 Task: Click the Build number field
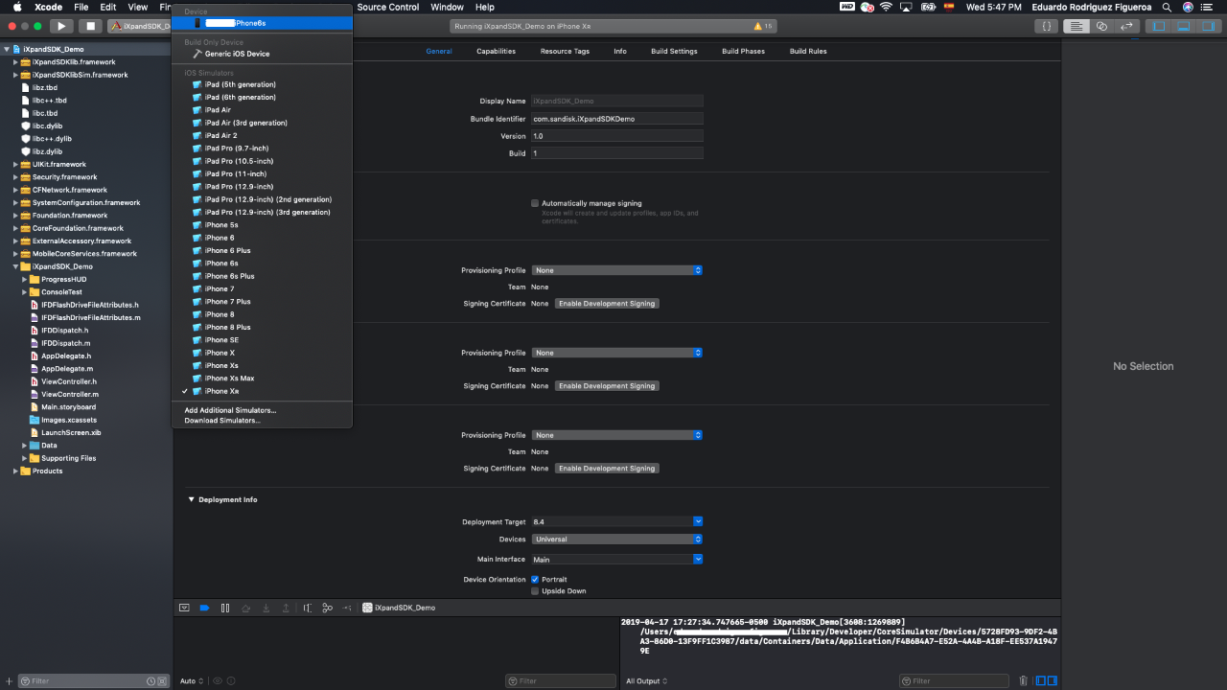point(616,153)
